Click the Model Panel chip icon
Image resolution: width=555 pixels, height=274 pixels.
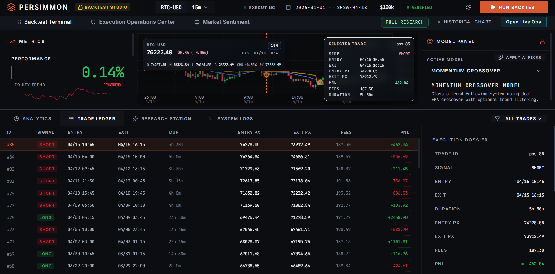point(430,42)
